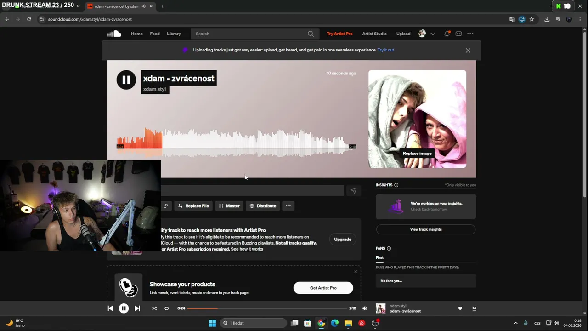
Task: Click the browser back arrow
Action: [7, 19]
